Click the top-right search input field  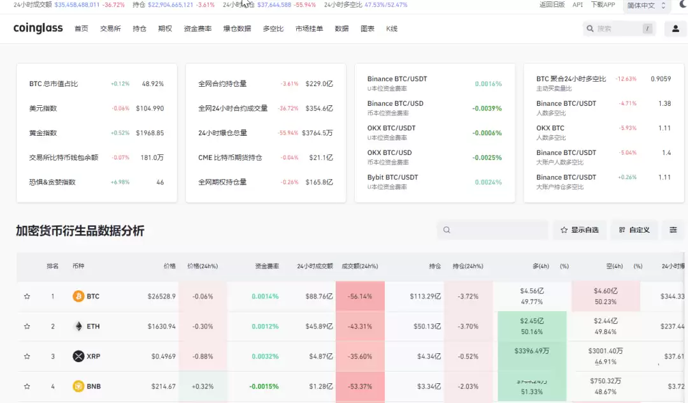(x=621, y=29)
